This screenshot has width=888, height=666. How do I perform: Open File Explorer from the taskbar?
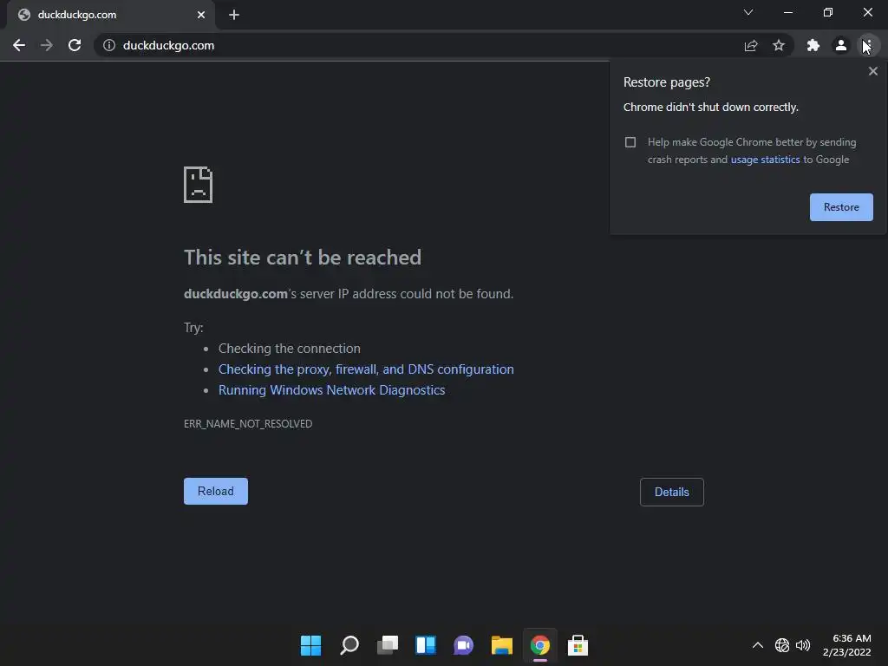502,645
